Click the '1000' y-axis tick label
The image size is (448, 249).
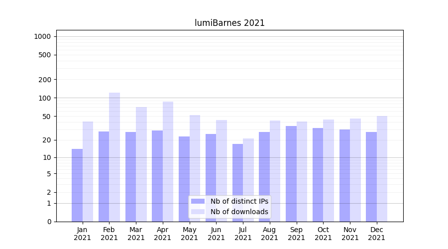point(42,36)
